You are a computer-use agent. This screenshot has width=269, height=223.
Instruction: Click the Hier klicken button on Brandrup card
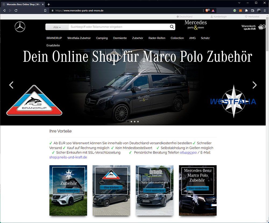coord(111,187)
